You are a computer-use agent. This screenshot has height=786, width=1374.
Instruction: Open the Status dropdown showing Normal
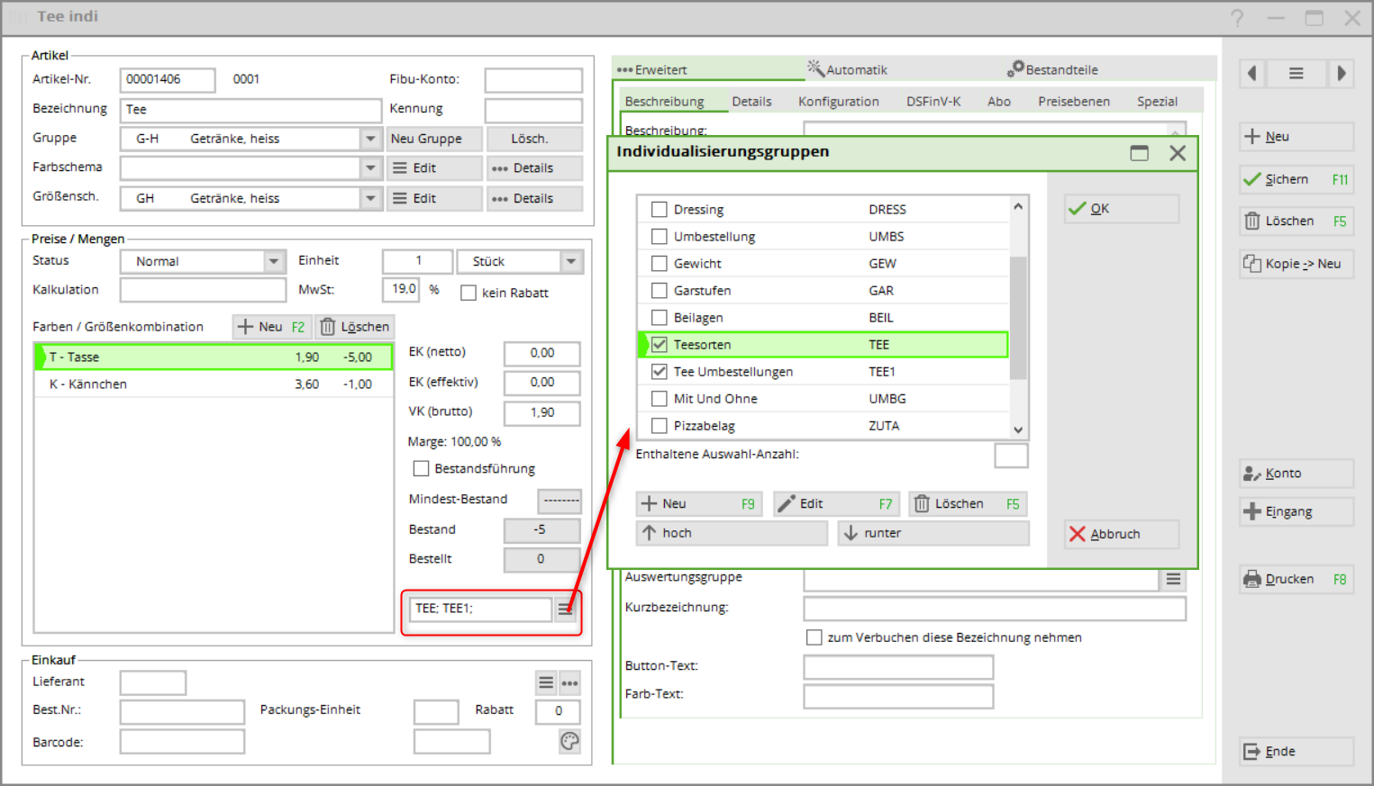(274, 261)
